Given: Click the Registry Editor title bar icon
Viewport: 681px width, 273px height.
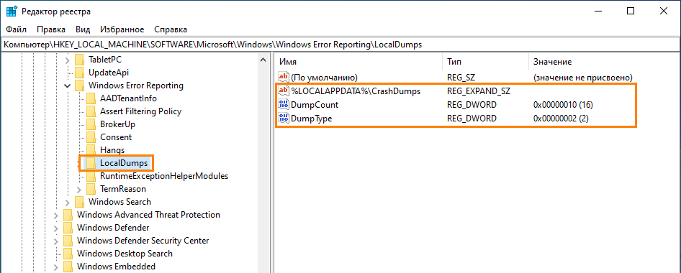Looking at the screenshot, I should tap(12, 11).
